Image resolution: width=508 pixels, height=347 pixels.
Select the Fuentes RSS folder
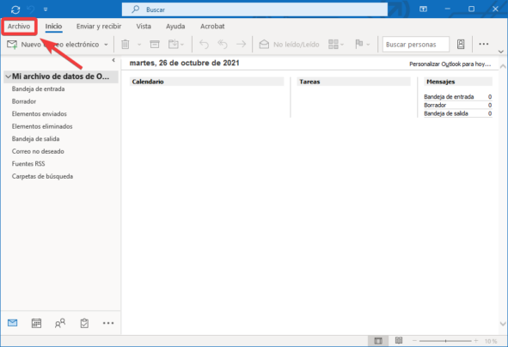[x=28, y=164]
